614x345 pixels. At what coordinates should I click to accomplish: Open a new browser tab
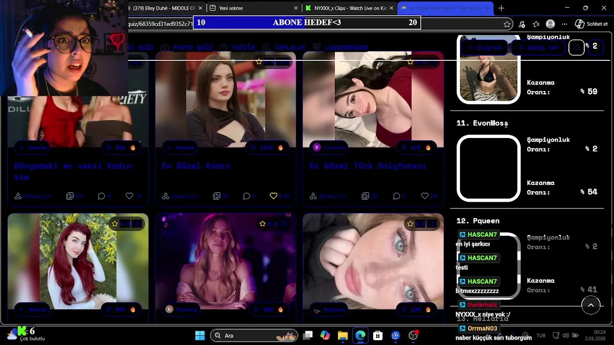pos(501,8)
